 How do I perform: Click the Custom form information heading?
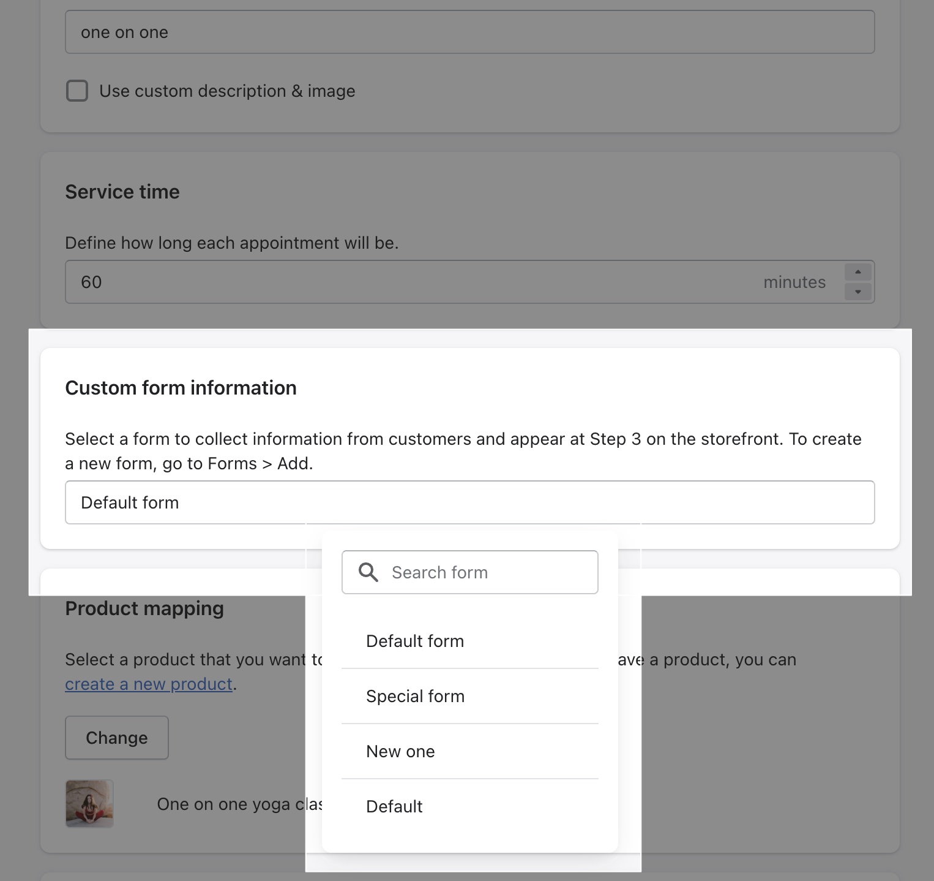(181, 388)
